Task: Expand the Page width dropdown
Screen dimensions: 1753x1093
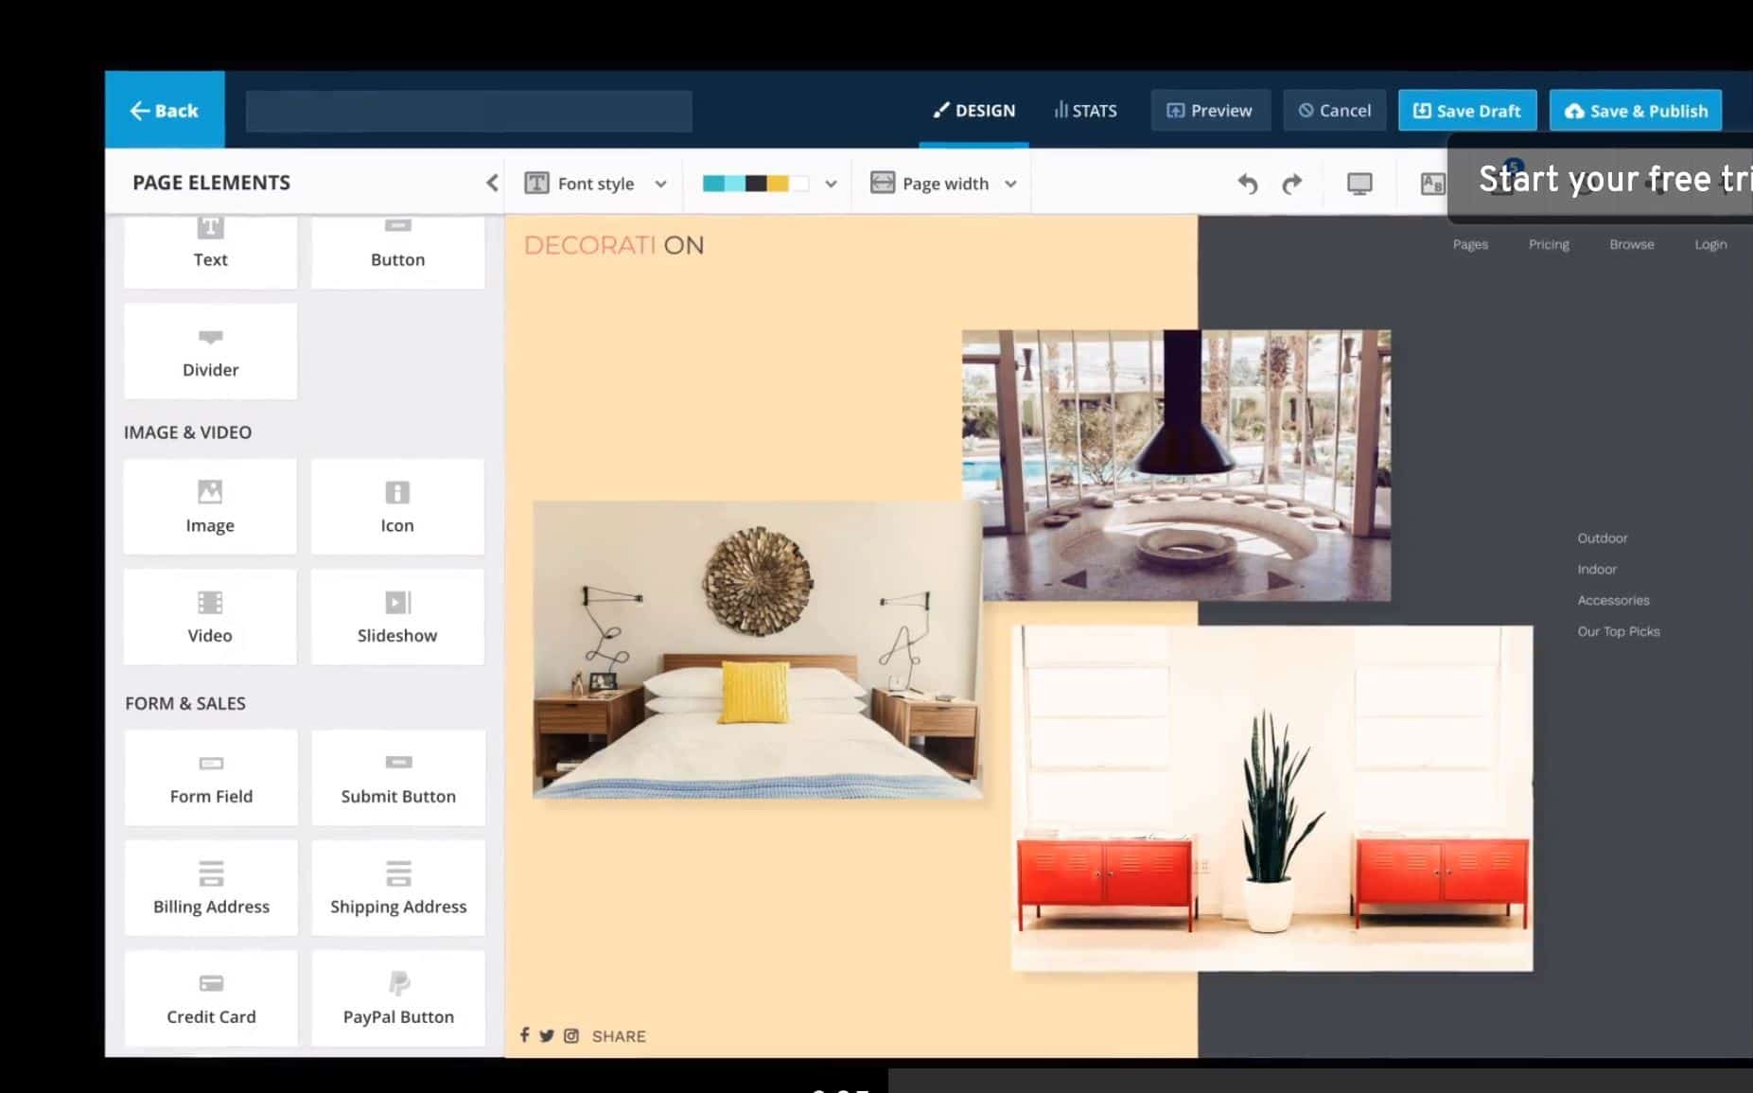Action: (x=944, y=184)
